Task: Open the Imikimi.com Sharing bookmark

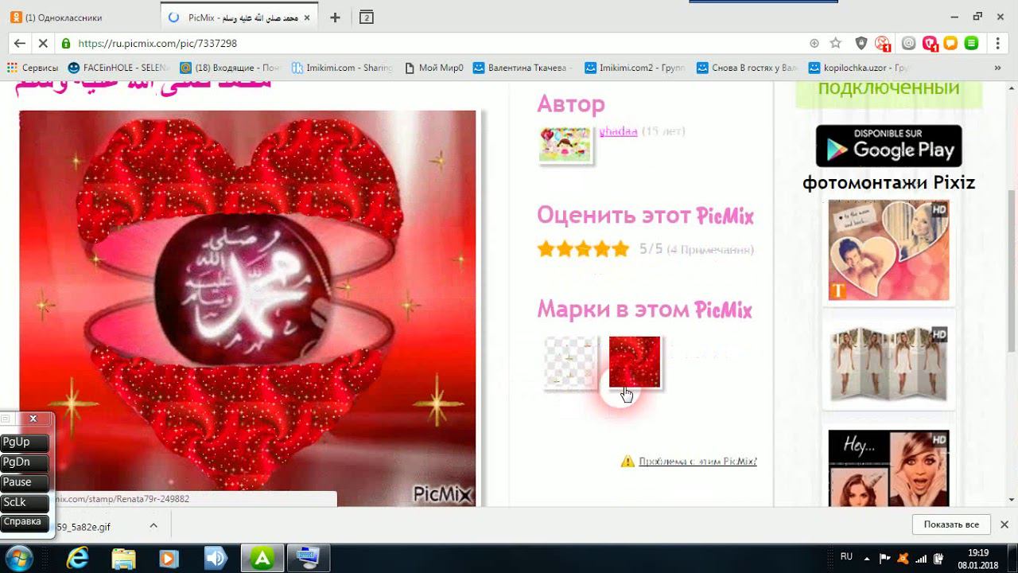Action: coord(342,68)
